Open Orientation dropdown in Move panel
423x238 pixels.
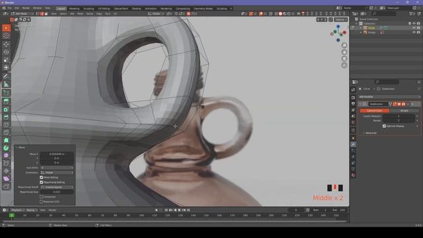(57, 173)
